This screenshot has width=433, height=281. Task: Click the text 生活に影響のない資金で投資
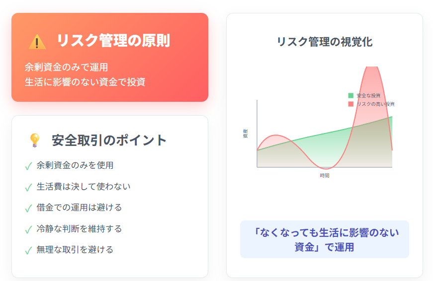pos(85,82)
